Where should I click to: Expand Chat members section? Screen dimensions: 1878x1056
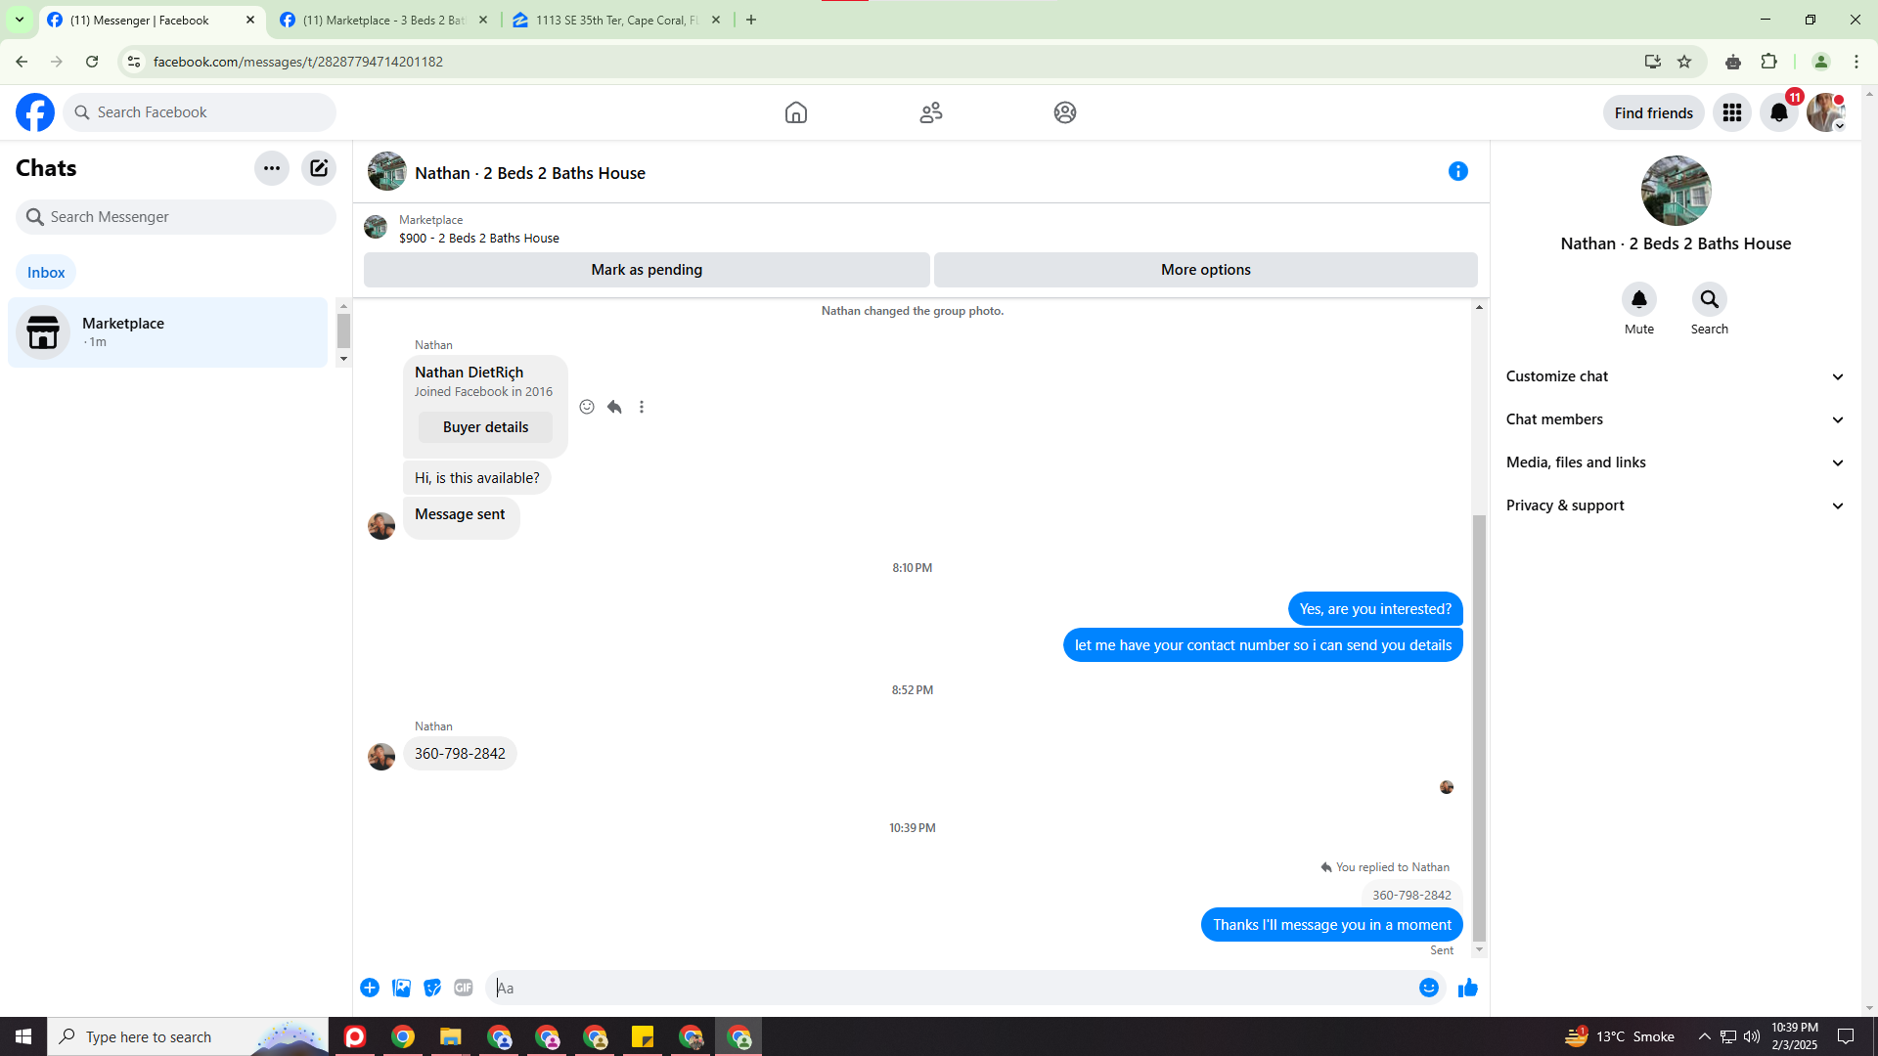coord(1676,419)
